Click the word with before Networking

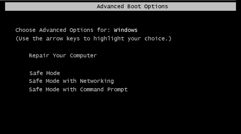[70, 81]
